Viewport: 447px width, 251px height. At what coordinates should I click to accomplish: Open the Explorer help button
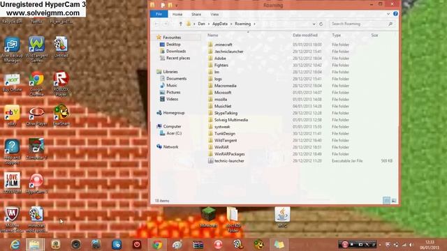pyautogui.click(x=395, y=14)
